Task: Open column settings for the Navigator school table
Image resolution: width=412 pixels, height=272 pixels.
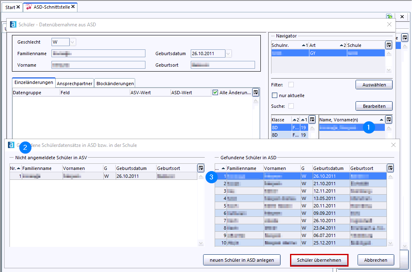Action: pyautogui.click(x=389, y=45)
